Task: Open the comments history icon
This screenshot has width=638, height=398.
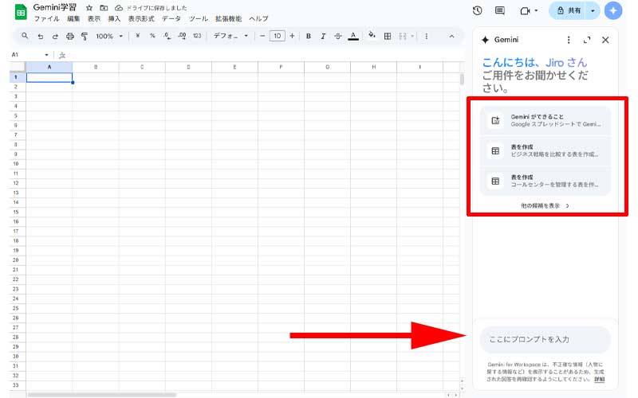Action: pyautogui.click(x=500, y=10)
